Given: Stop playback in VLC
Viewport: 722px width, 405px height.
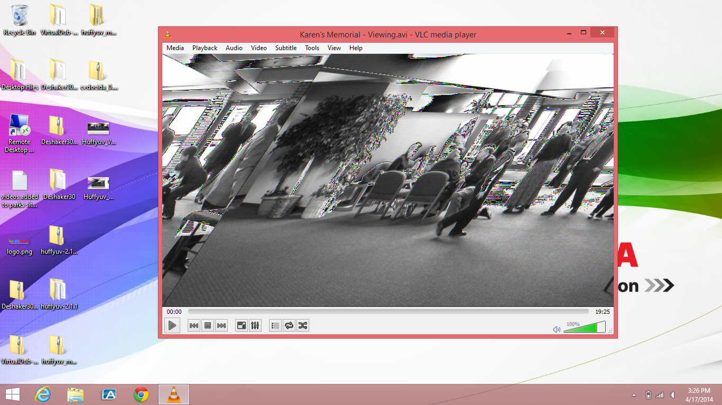Looking at the screenshot, I should pyautogui.click(x=208, y=325).
